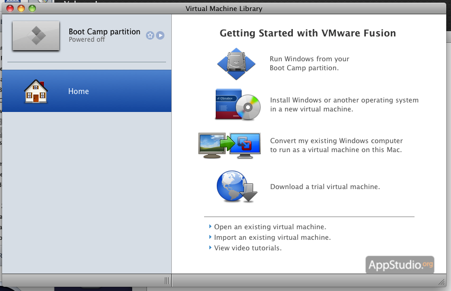Open View video tutorials link

pyautogui.click(x=247, y=248)
